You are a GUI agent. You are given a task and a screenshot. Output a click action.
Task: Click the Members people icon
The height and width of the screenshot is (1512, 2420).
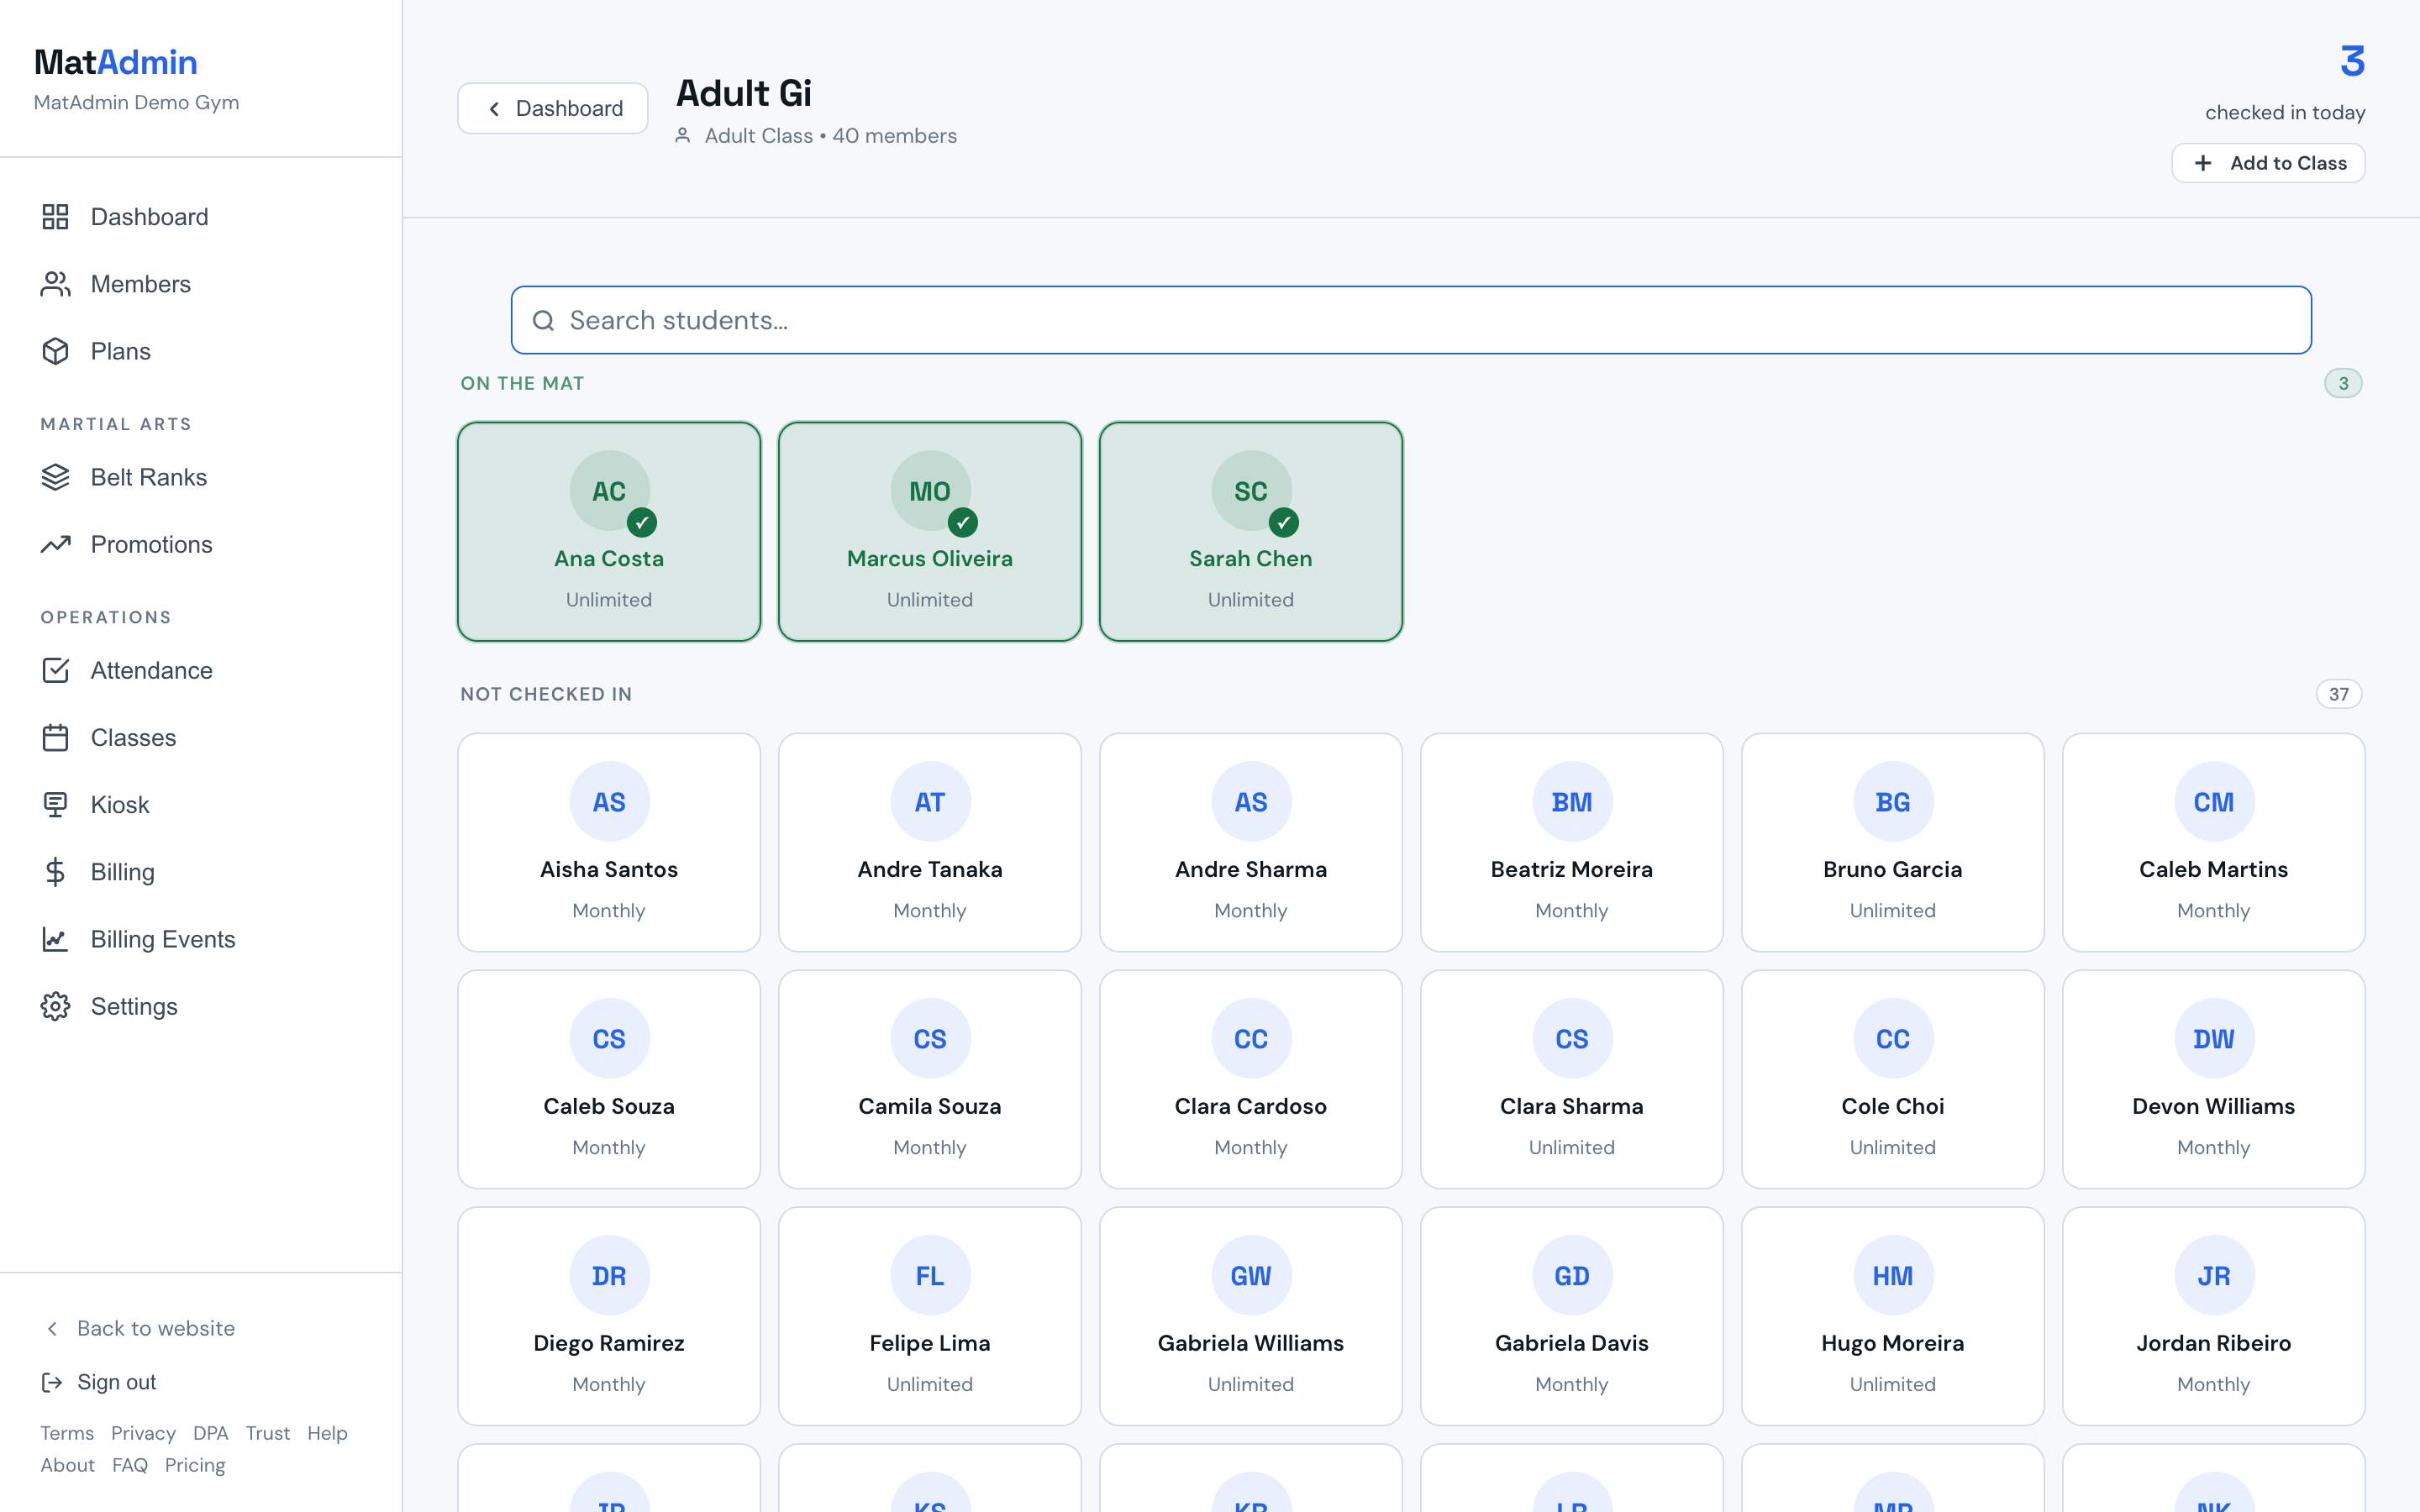click(x=55, y=284)
